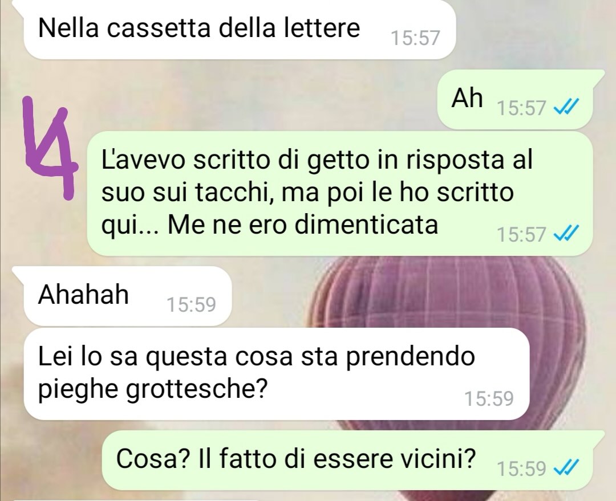Click the blue ticks beside 'essere vicini?' message

click(566, 467)
